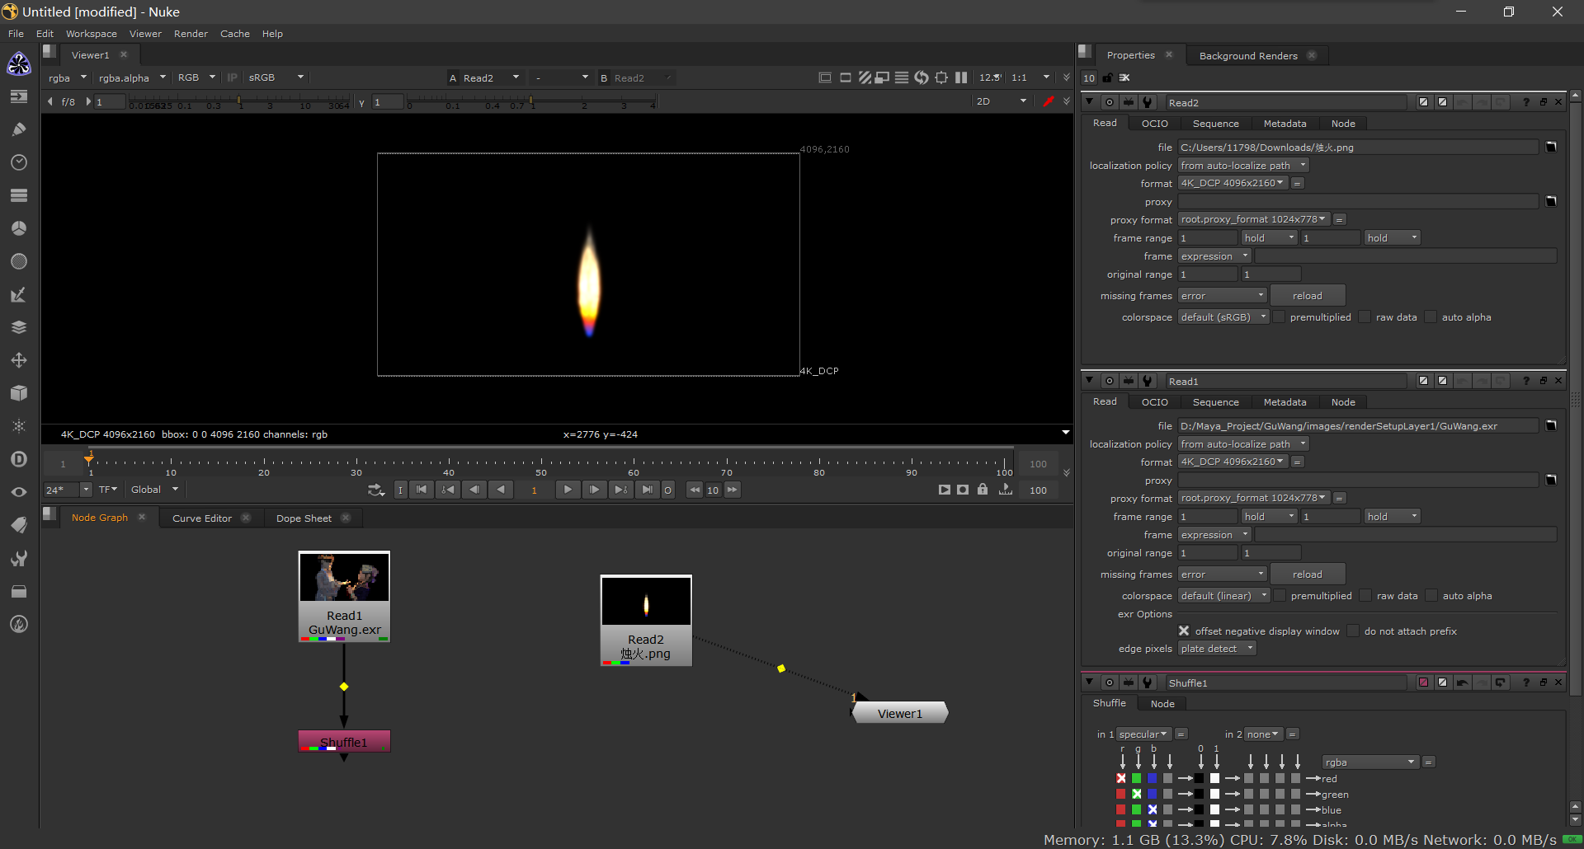Open the sRGB viewer colorspace dropdown
Image resolution: width=1584 pixels, height=849 pixels.
click(x=276, y=77)
